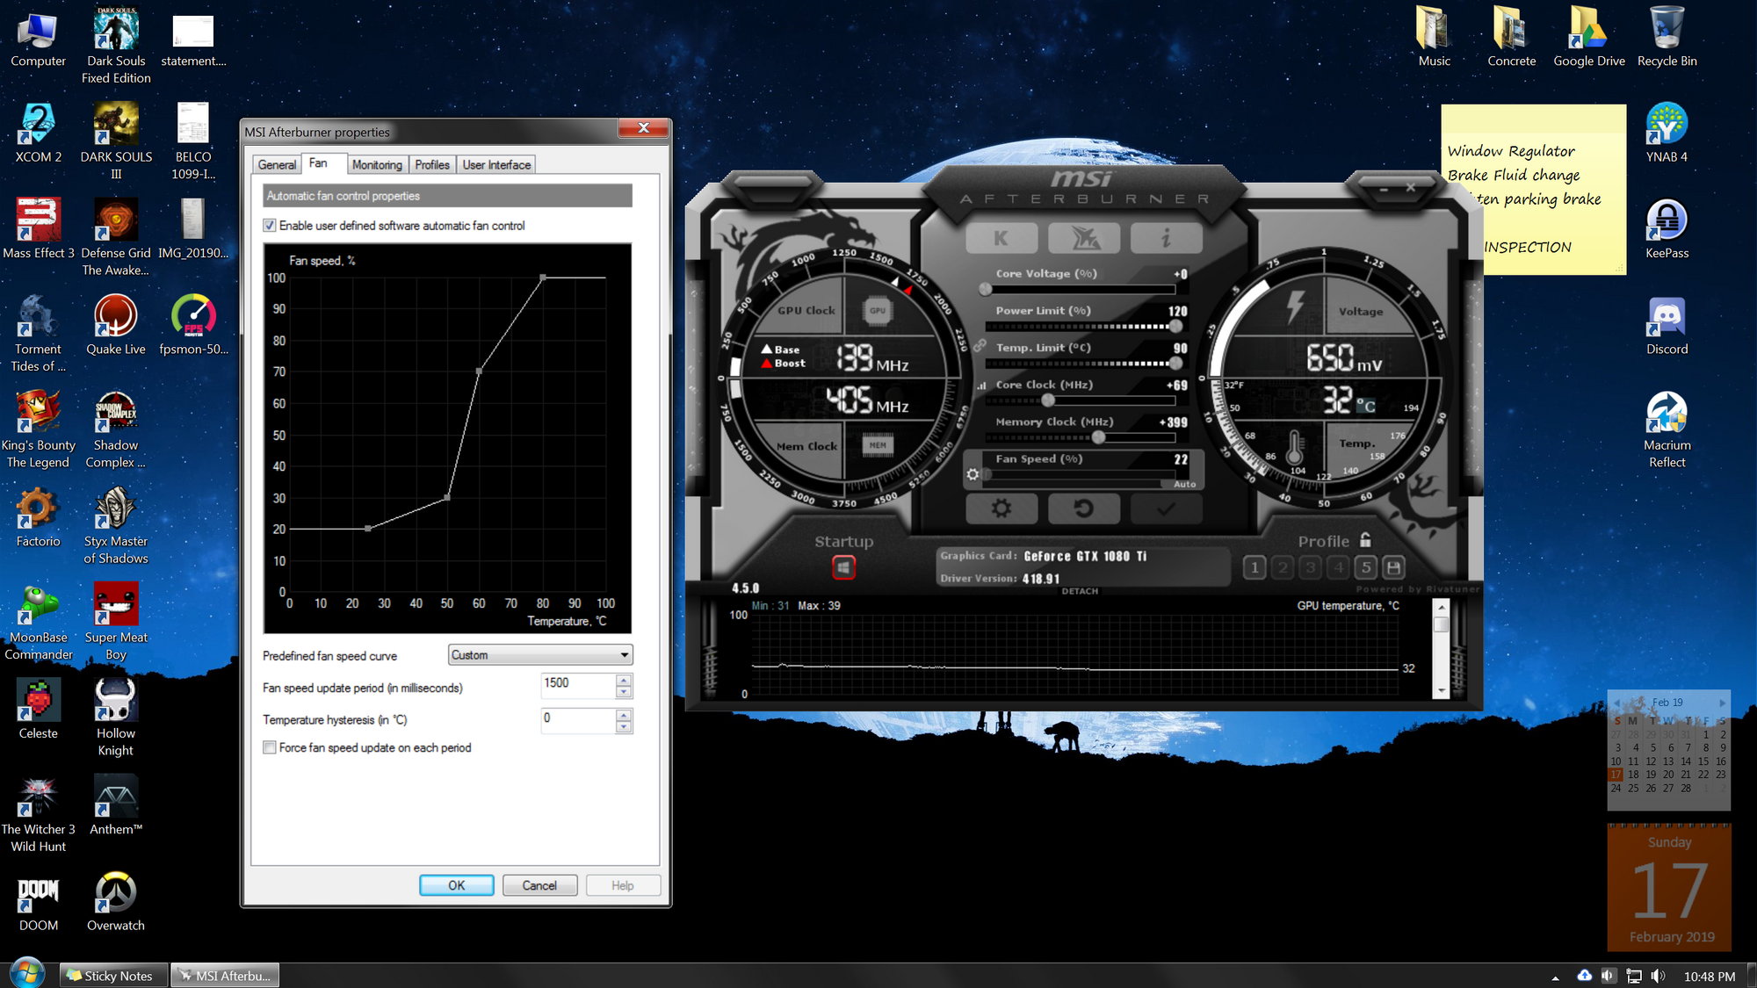Disable user defined automatic fan control

[x=270, y=226]
